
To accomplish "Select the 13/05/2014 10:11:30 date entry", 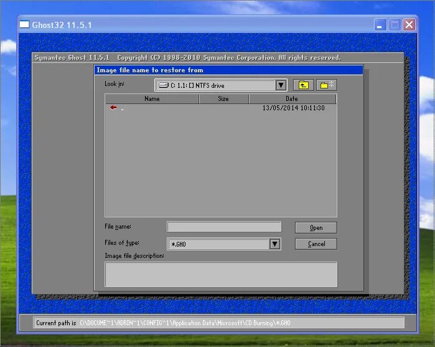I will click(293, 108).
